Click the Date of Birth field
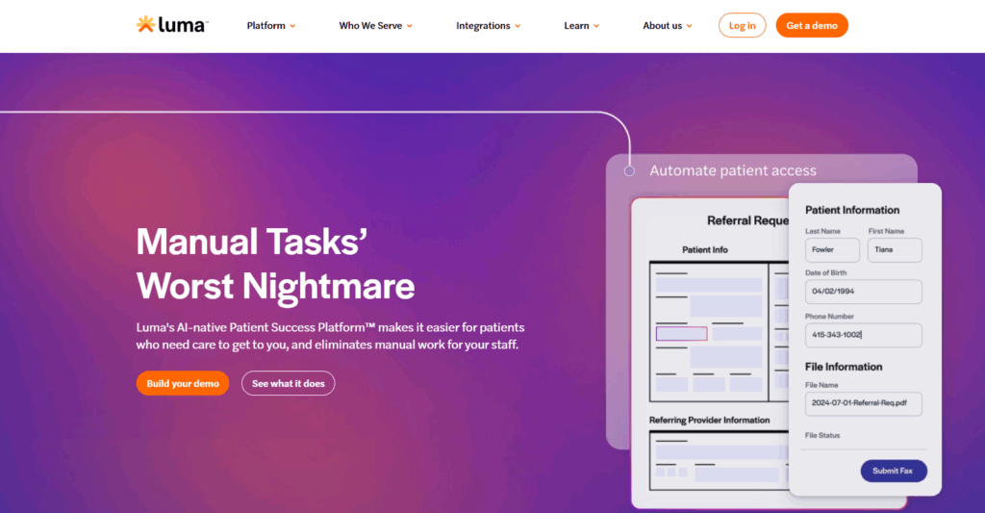 point(864,292)
